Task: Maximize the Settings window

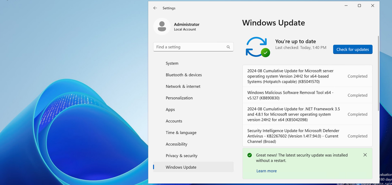Action: [x=359, y=6]
